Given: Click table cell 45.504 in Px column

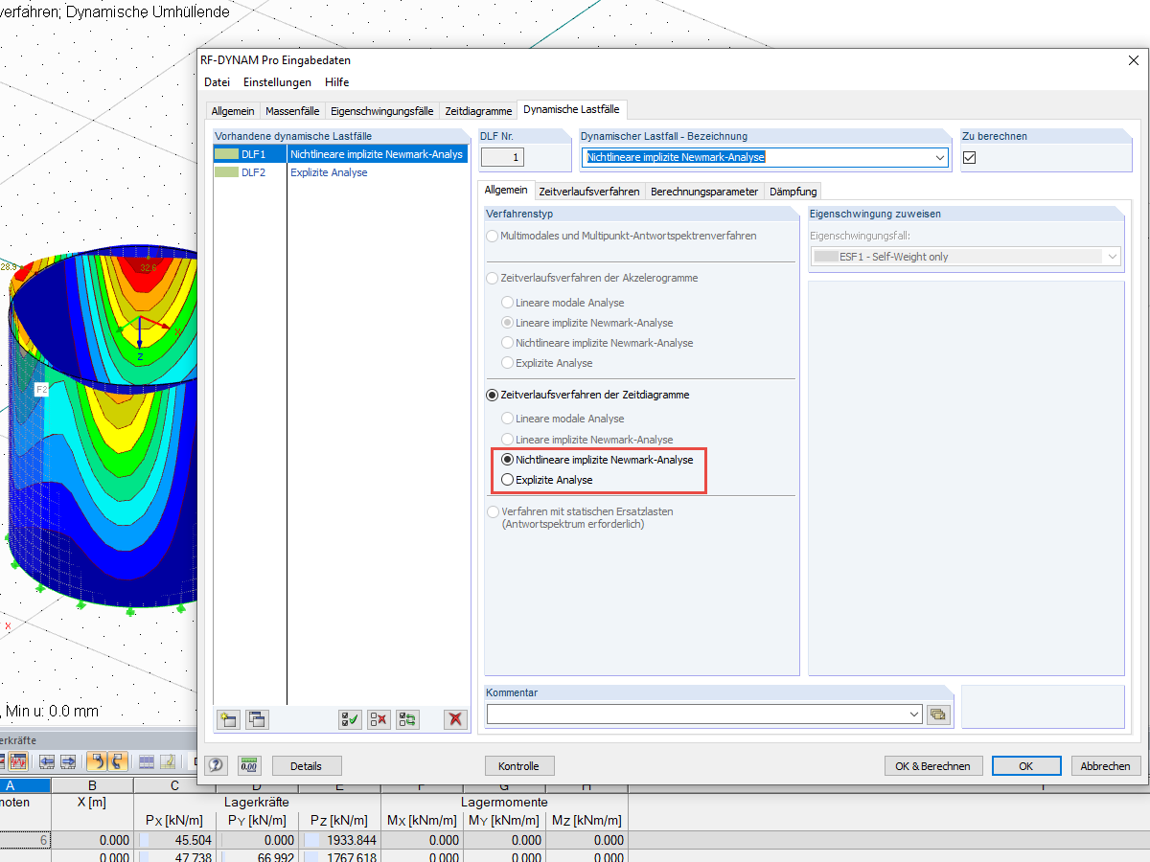Looking at the screenshot, I should coord(175,840).
